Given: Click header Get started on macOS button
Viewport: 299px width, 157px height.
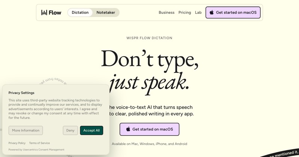Looking at the screenshot, I should pyautogui.click(x=233, y=13).
